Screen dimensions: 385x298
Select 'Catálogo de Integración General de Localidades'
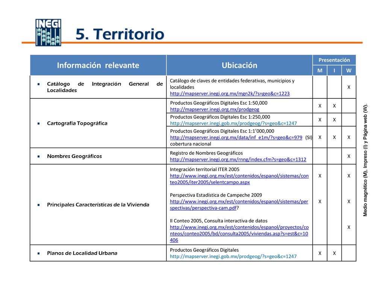pyautogui.click(x=105, y=87)
